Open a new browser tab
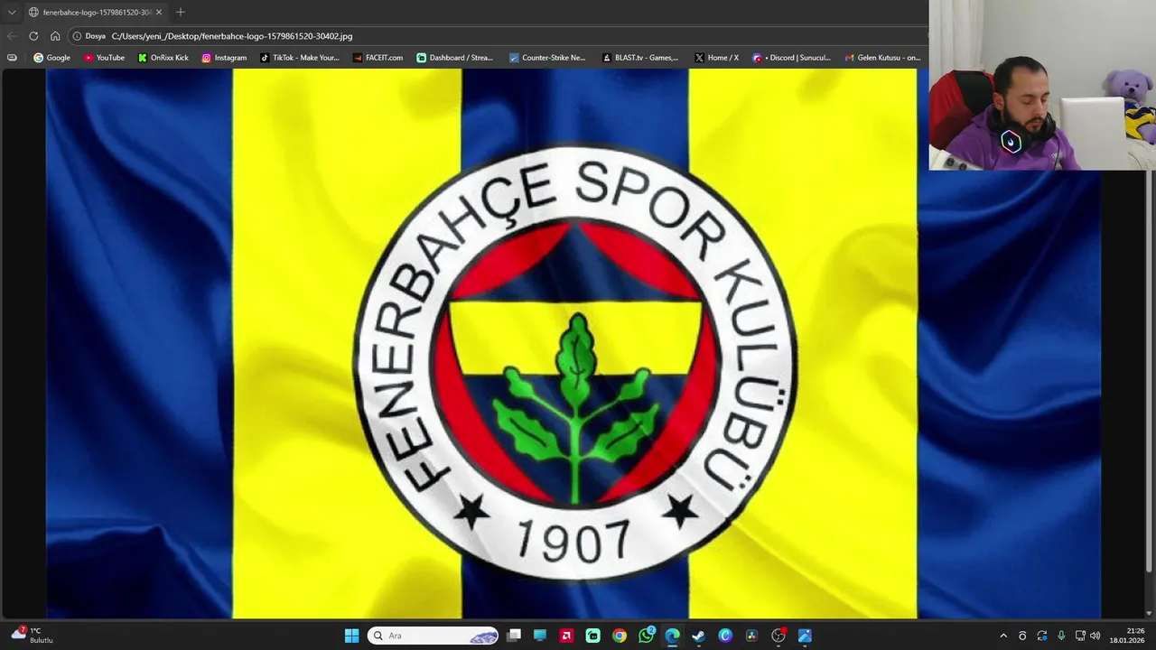Viewport: 1156px width, 650px height. [181, 12]
